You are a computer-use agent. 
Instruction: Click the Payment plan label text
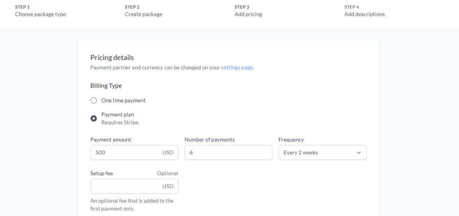pyautogui.click(x=118, y=114)
